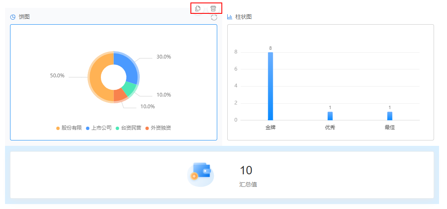Screen dimensions: 447x209
Task: Click the 50.0% pie label
Action: point(57,76)
